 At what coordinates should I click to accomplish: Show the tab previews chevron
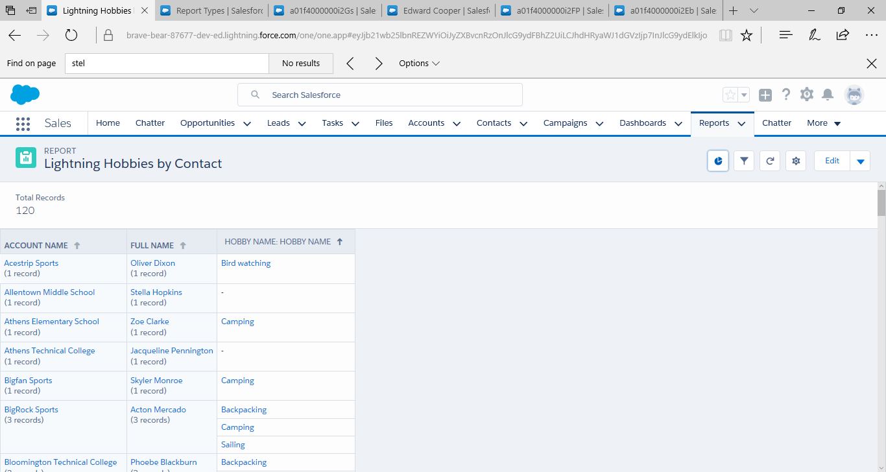click(754, 11)
